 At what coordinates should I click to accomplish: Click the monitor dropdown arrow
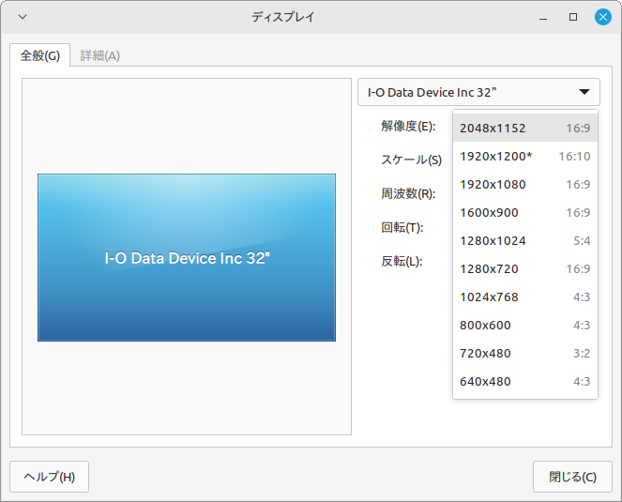[x=584, y=92]
